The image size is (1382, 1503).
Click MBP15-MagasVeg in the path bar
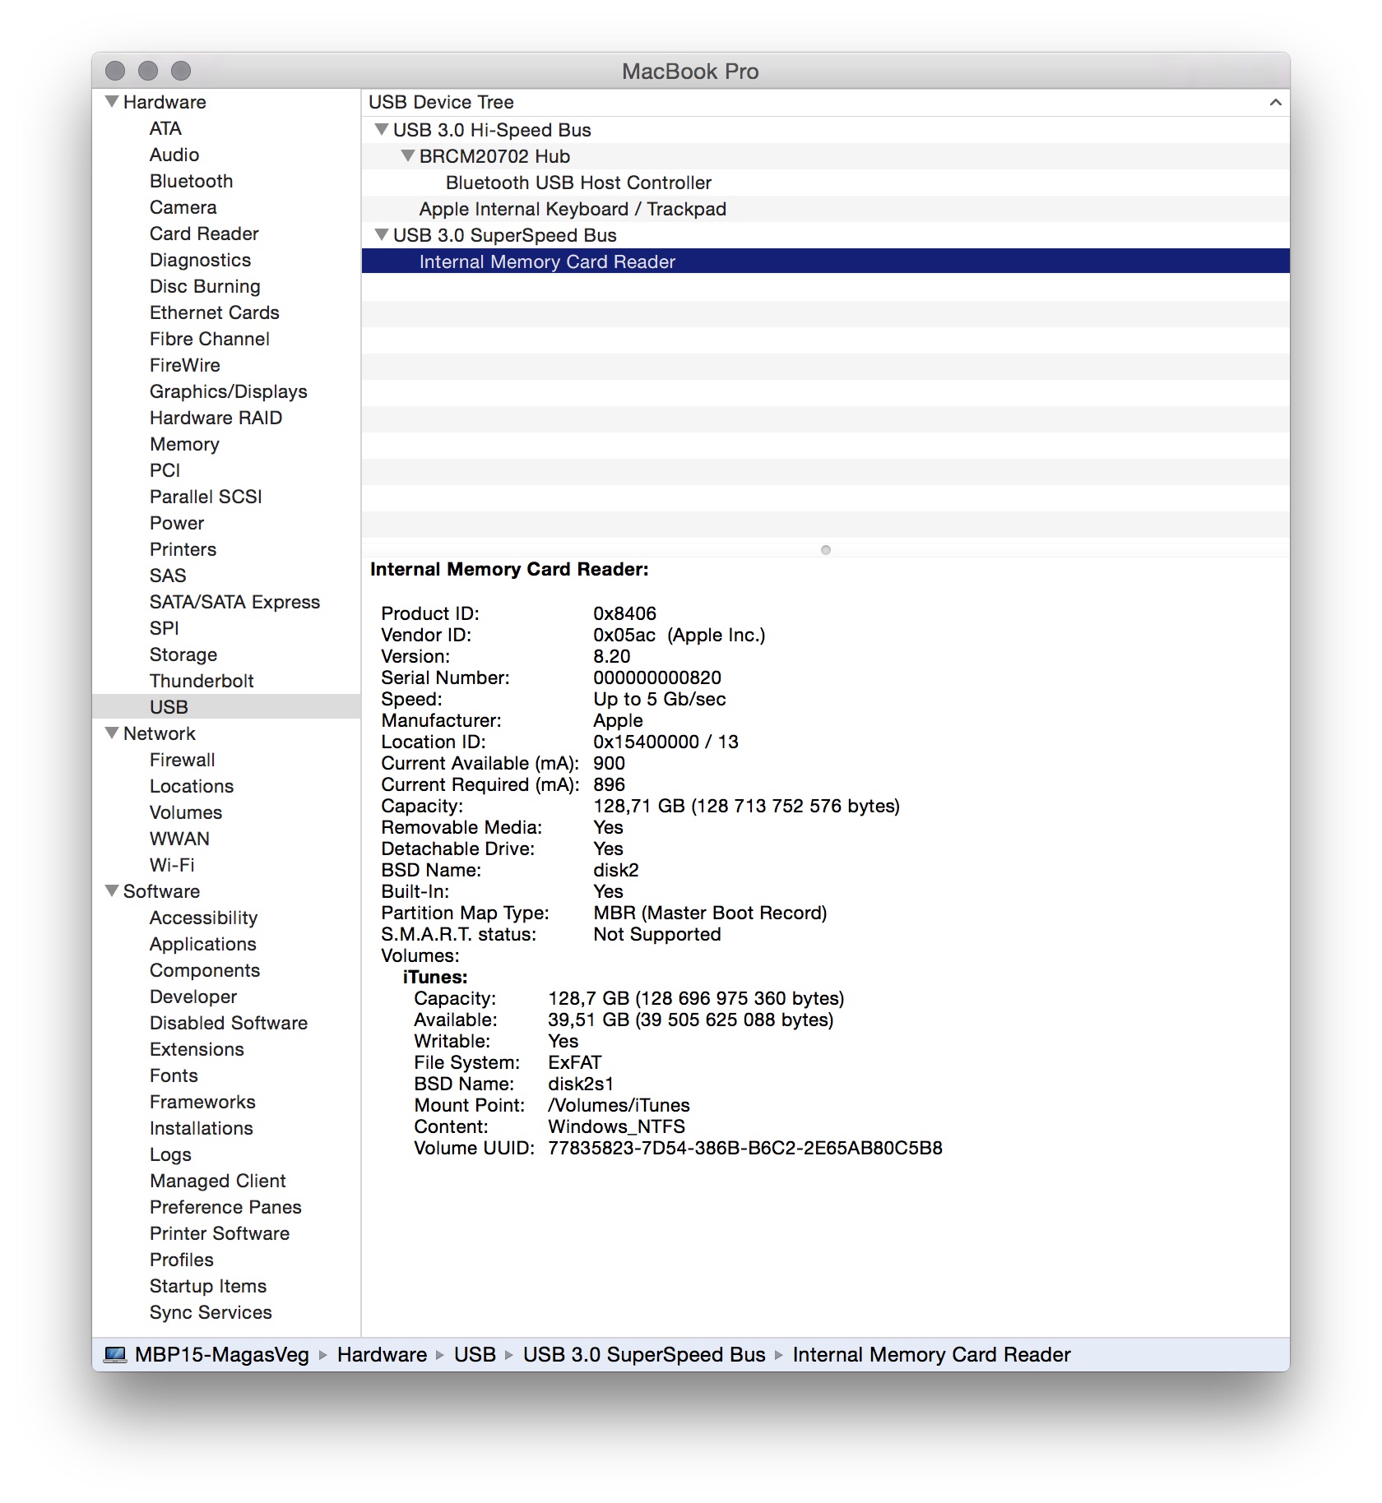222,1354
